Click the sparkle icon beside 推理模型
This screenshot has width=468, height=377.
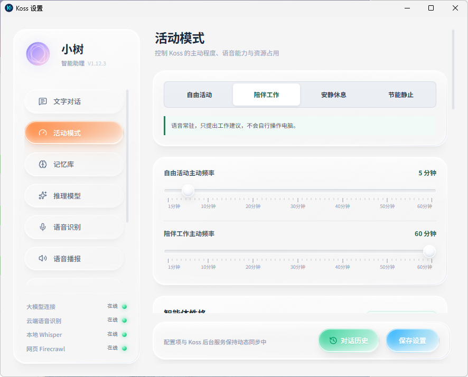tap(43, 196)
